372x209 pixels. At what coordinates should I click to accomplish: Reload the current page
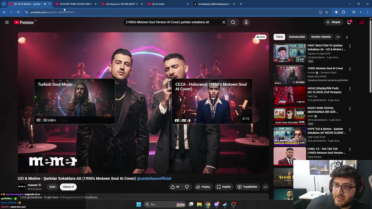click(18, 12)
